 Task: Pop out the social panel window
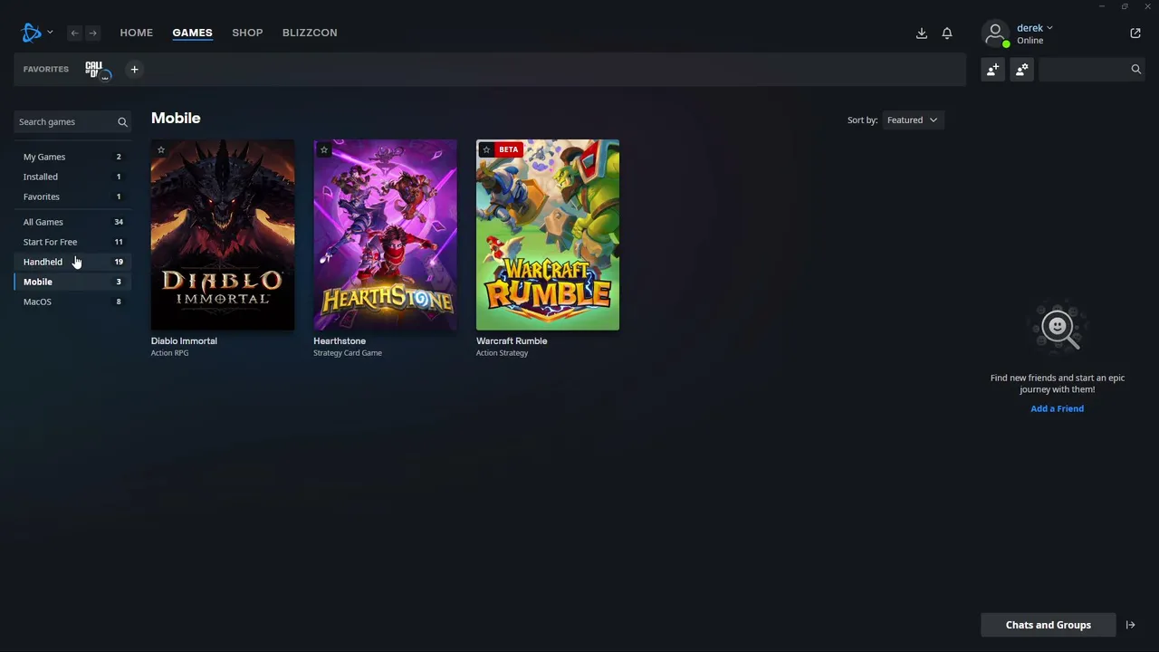click(x=1135, y=34)
